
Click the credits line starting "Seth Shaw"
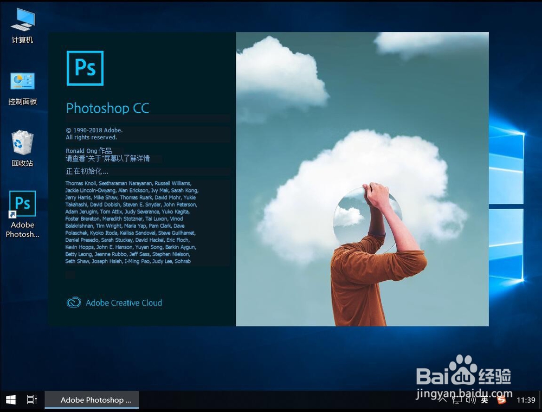(x=128, y=261)
